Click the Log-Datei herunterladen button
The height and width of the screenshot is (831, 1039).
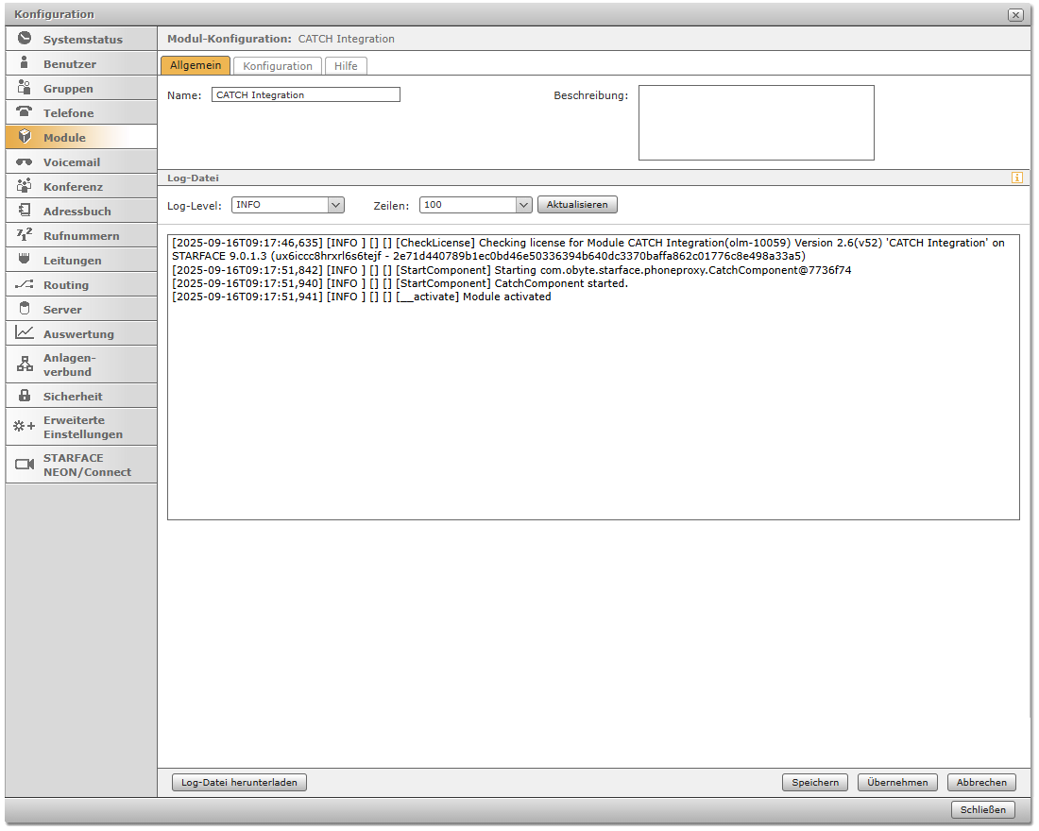pos(240,782)
